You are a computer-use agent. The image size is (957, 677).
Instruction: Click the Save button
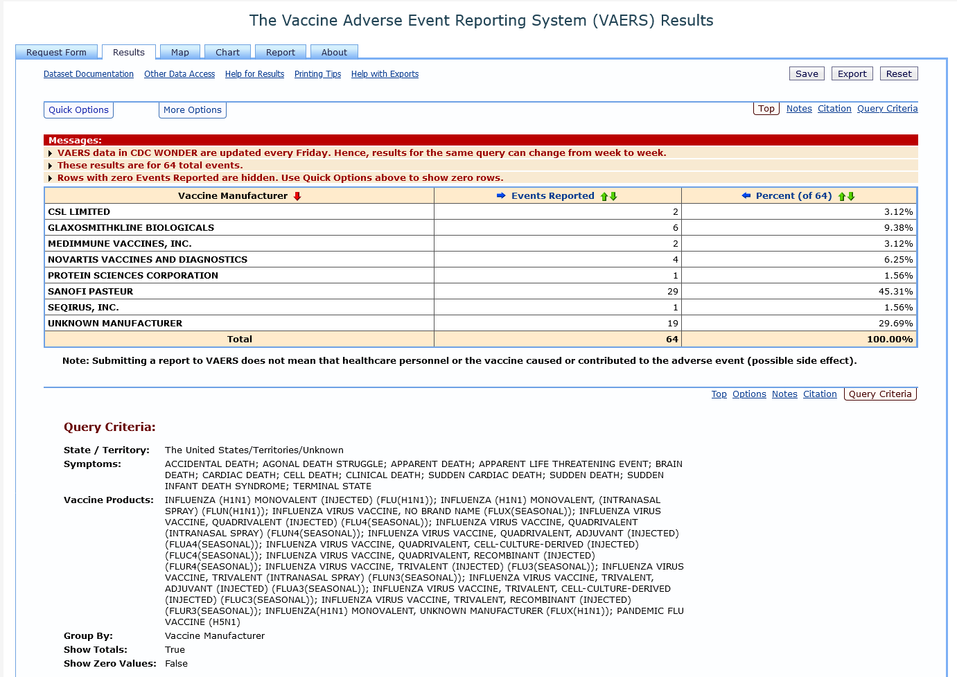coord(807,74)
